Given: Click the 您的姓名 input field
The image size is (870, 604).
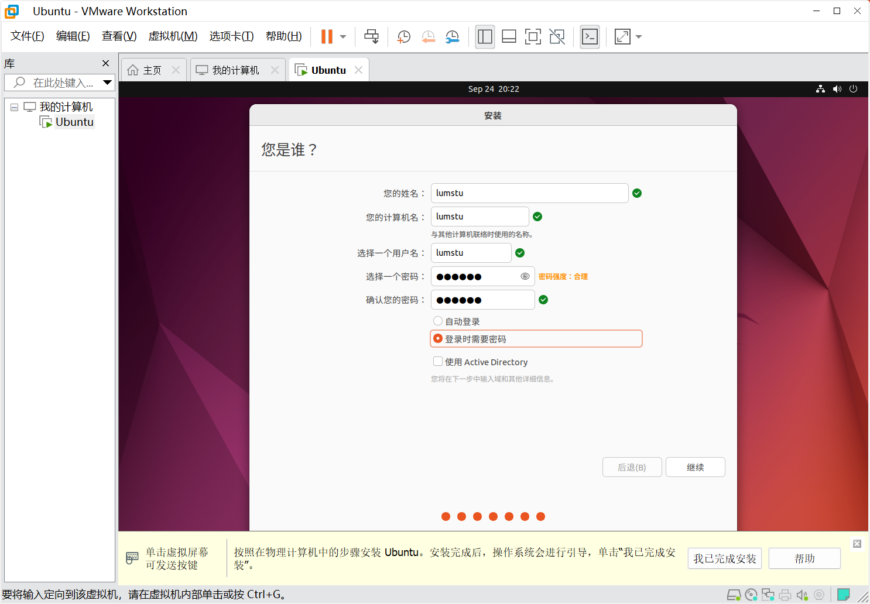Looking at the screenshot, I should point(530,193).
